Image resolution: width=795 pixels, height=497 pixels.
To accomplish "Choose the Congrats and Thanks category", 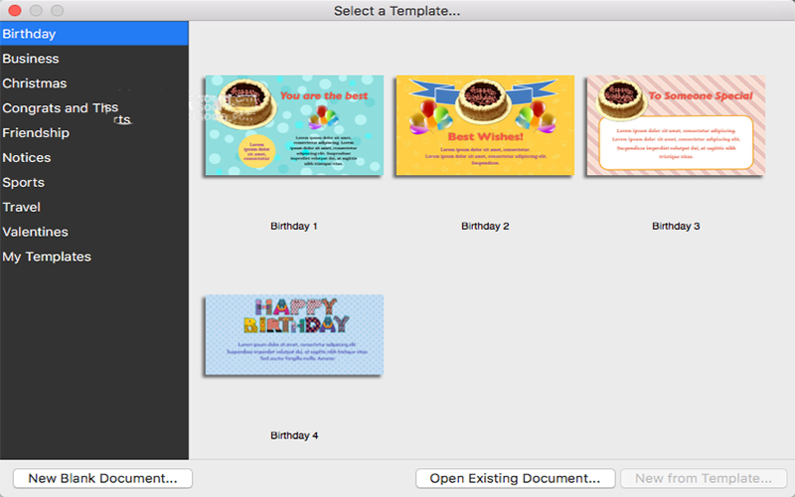I will point(93,108).
